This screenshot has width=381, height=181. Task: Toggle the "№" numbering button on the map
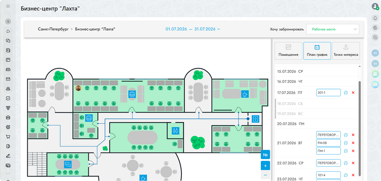click(x=265, y=155)
